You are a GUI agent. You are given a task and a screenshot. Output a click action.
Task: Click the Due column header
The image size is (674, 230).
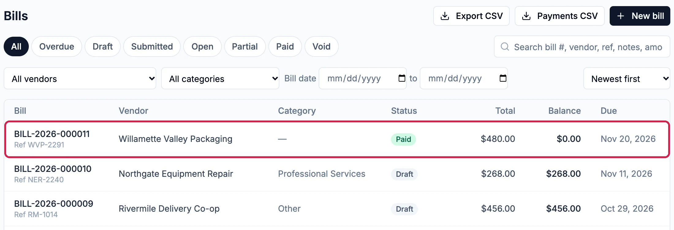609,111
